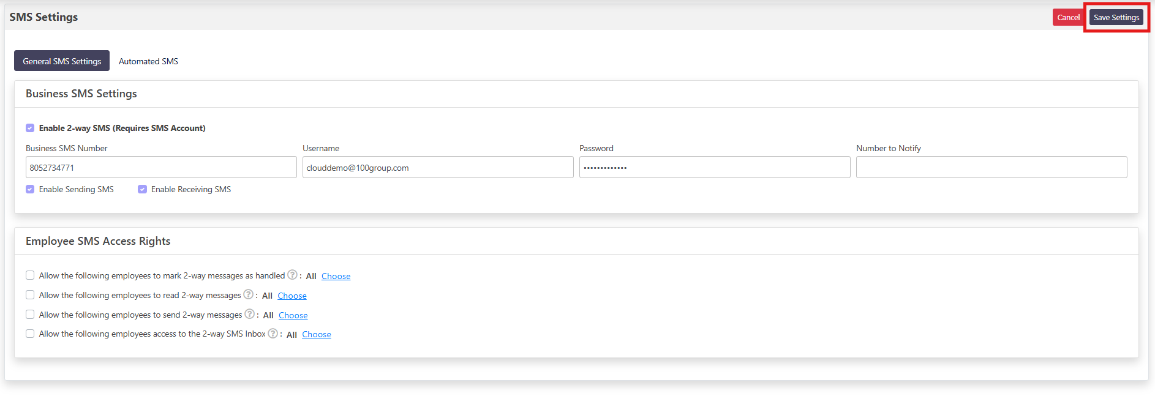Screen dimensions: 1155x396
Task: Open Choose link for SMS Inbox access
Action: point(316,334)
